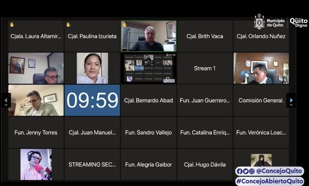The height and width of the screenshot is (186, 309).
Task: Click the active speaker video with green border
Action: (x=149, y=36)
